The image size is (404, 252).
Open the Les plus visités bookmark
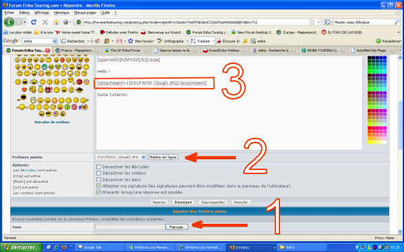point(18,32)
